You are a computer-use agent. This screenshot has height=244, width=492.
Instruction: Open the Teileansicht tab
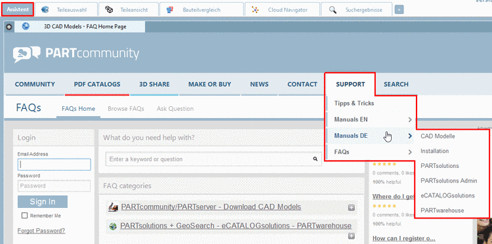click(129, 9)
